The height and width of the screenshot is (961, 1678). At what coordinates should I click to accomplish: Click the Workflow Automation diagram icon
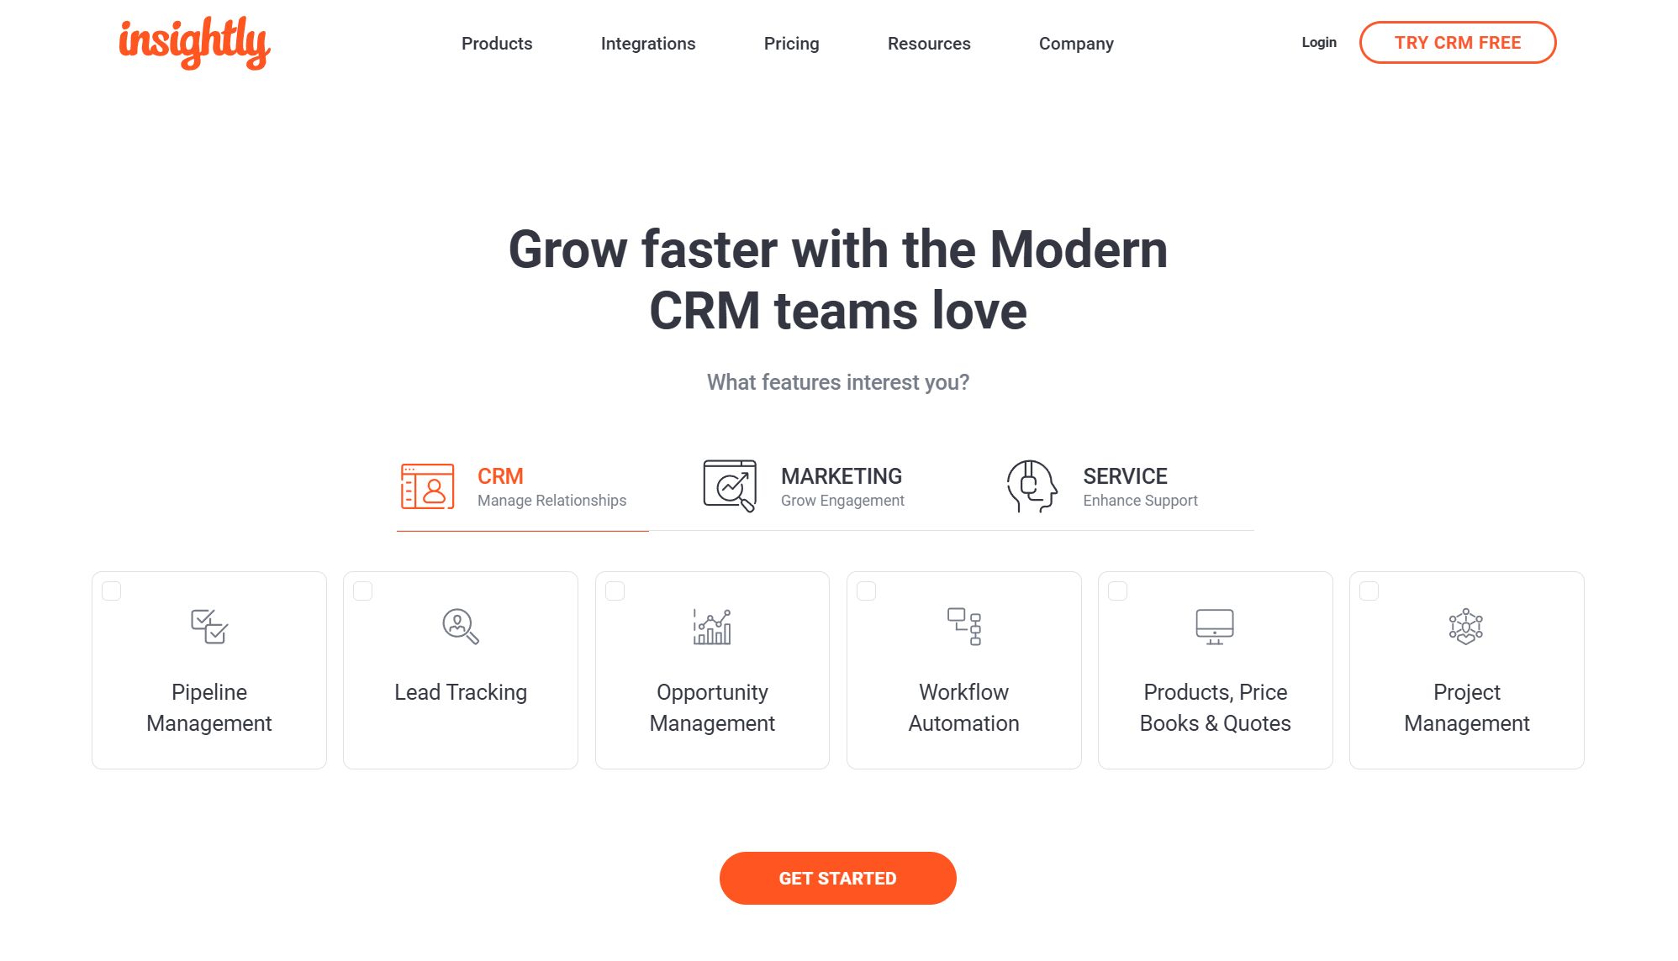click(963, 626)
